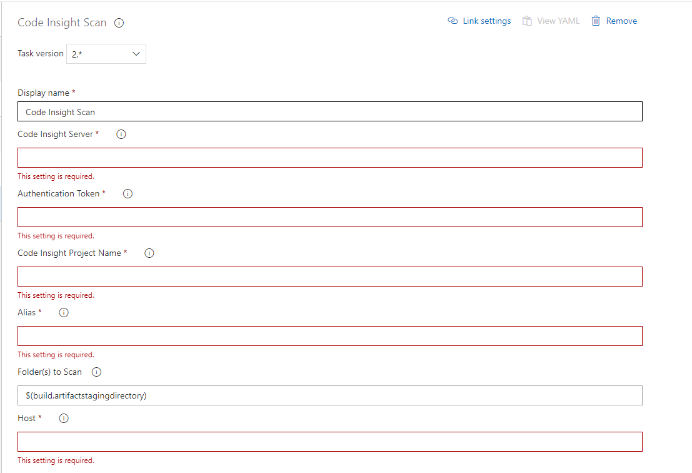Viewport: 692px width, 473px height.
Task: Click info icon beside Authentication Token label
Action: (x=128, y=194)
